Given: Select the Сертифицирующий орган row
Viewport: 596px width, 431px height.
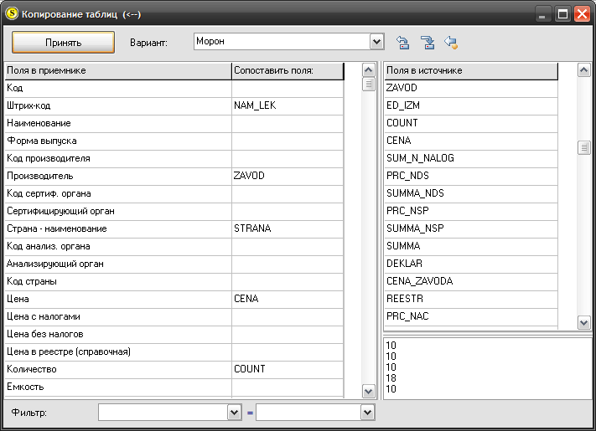Looking at the screenshot, I should [x=118, y=212].
